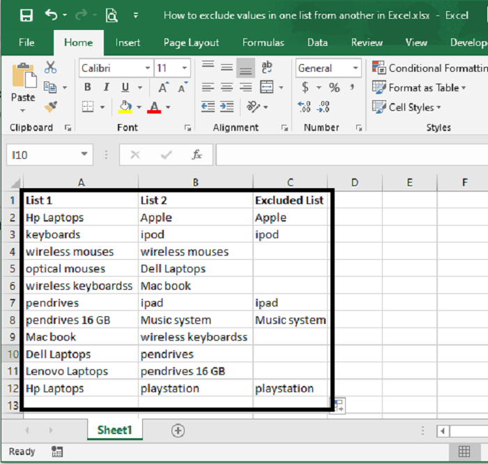Image resolution: width=488 pixels, height=464 pixels.
Task: Open the Formulas ribbon tab
Action: 263,42
